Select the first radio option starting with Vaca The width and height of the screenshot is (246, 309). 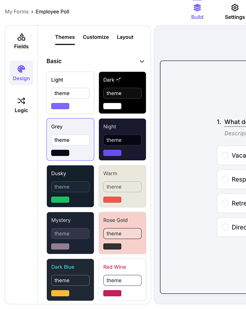225,156
